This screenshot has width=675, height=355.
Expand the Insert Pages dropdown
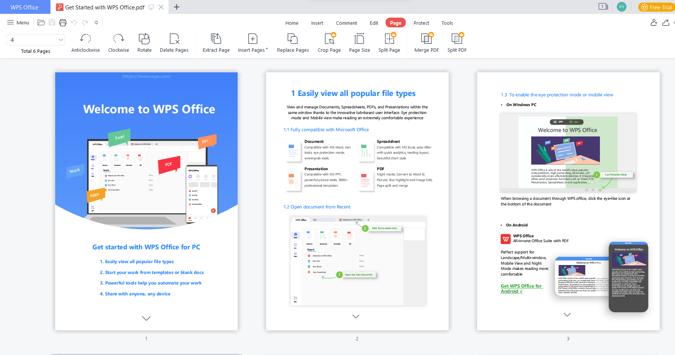coord(267,49)
